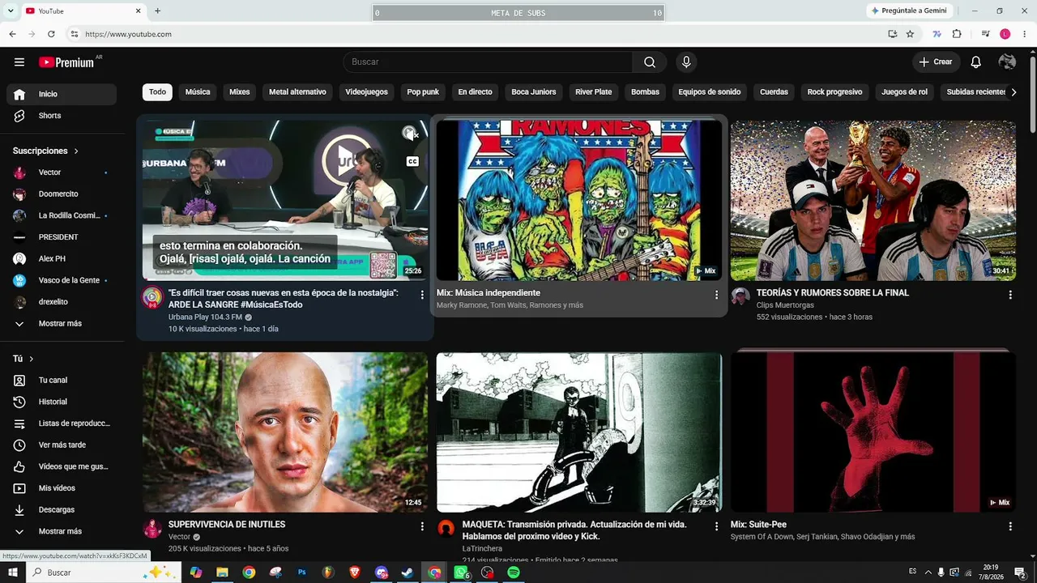
Task: Open Mis videos in the sidebar
Action: pyautogui.click(x=62, y=488)
